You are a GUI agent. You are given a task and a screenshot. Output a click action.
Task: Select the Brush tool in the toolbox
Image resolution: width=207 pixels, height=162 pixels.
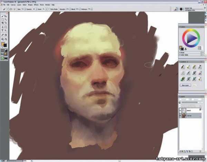click(x=3, y=16)
